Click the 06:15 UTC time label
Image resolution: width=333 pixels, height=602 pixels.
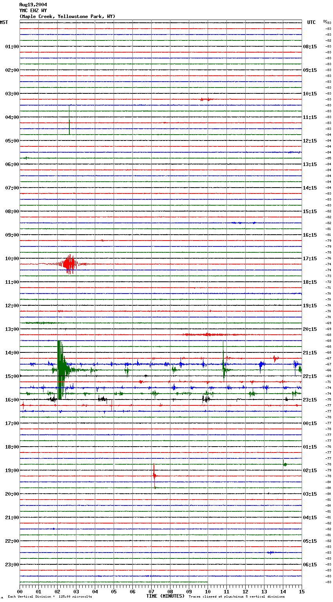pyautogui.click(x=310, y=565)
